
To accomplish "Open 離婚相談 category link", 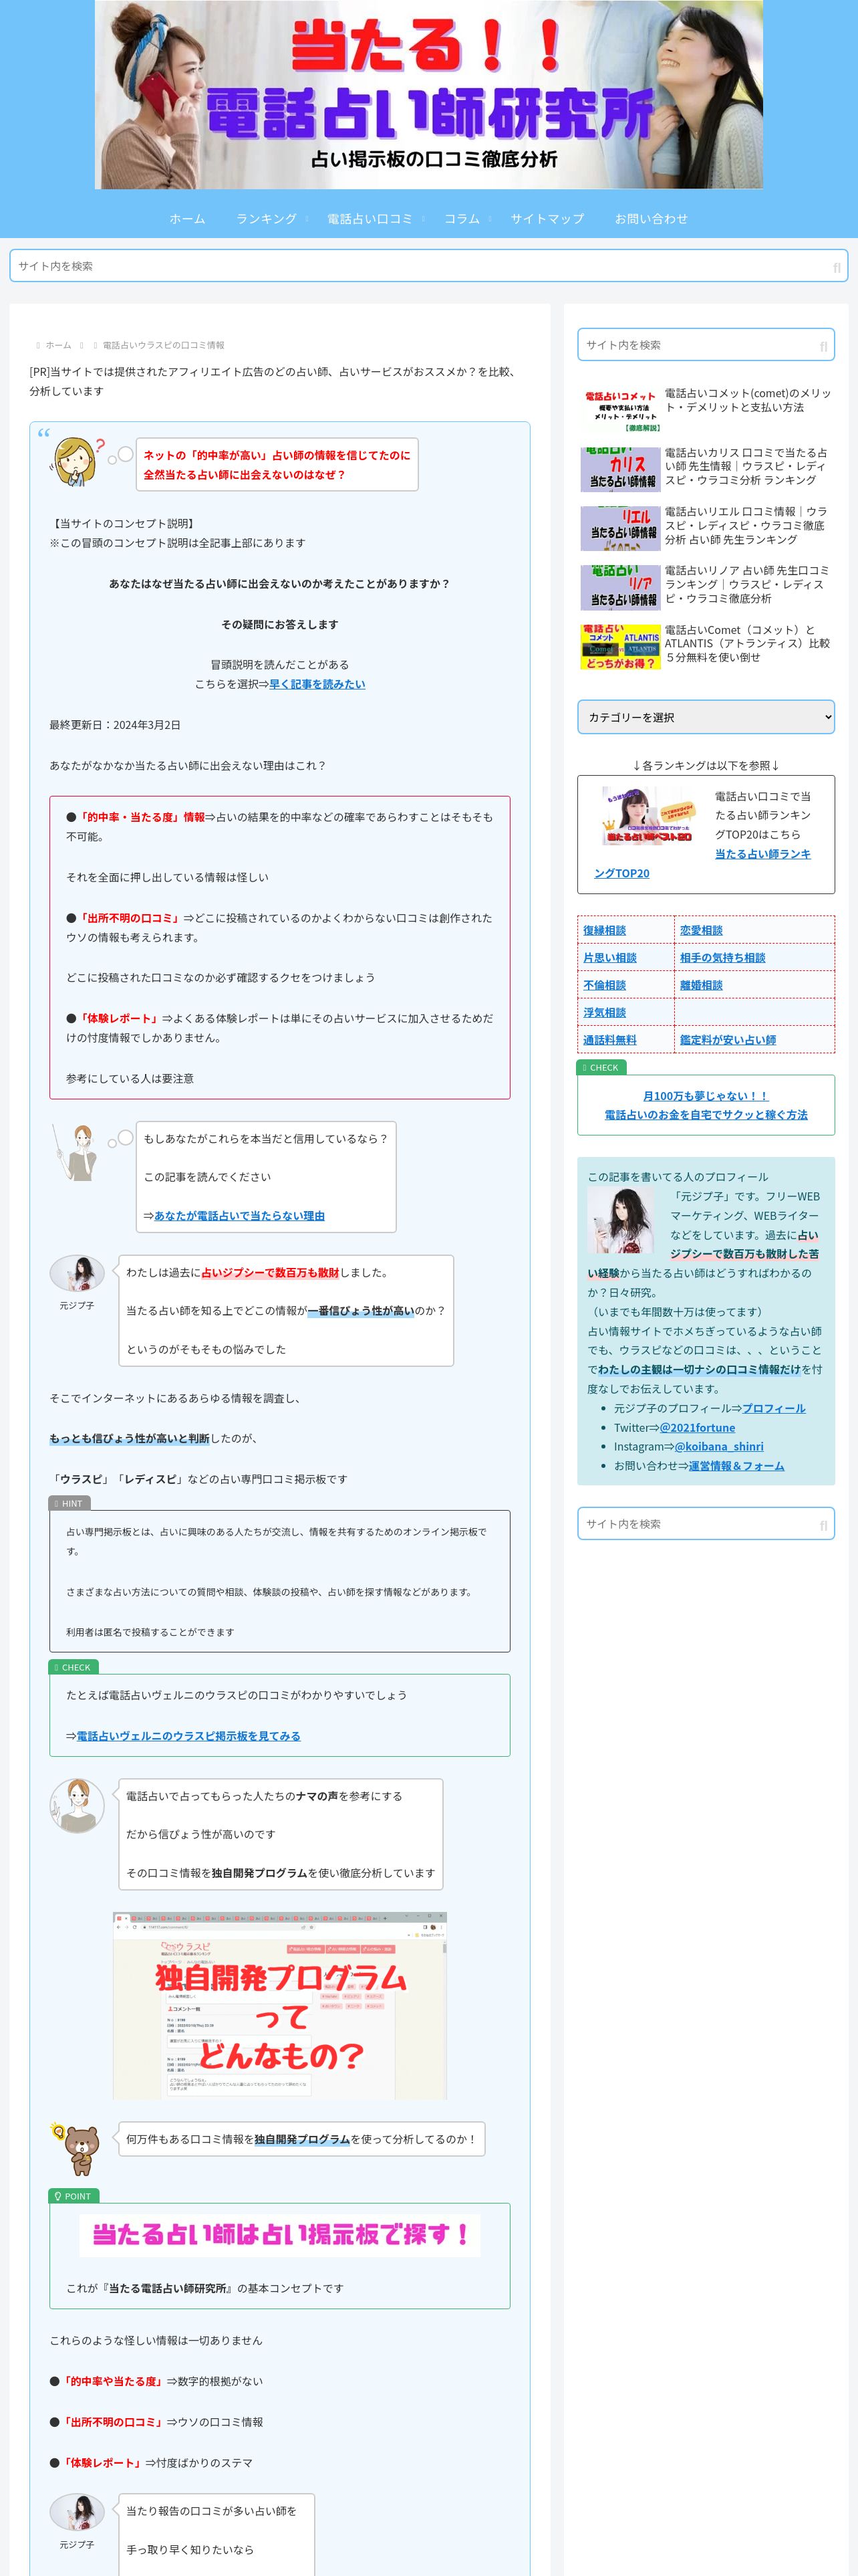I will click(x=701, y=985).
